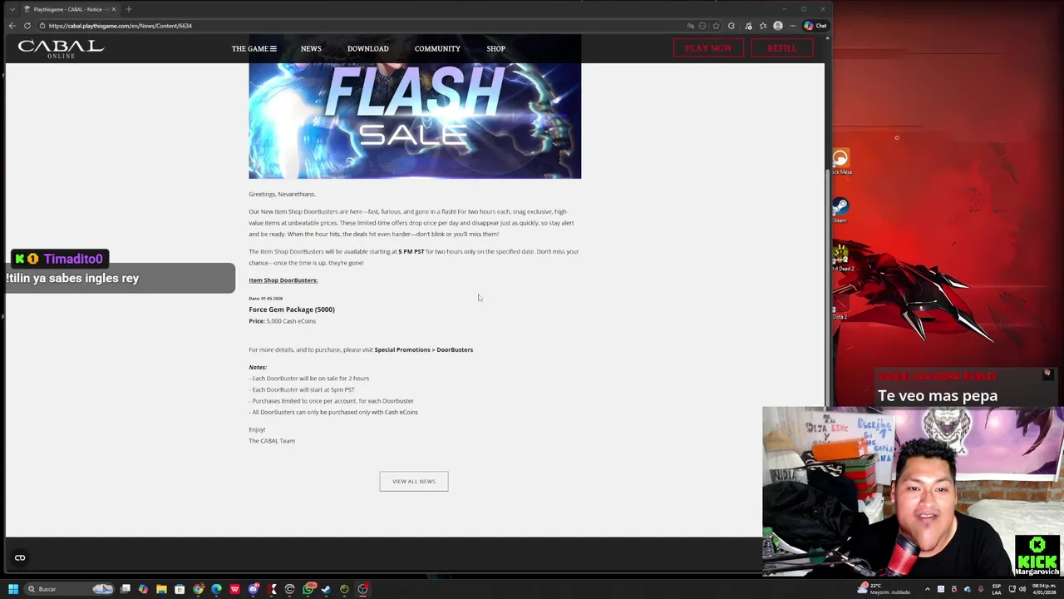
Task: Open the SHOP page
Action: (x=495, y=48)
